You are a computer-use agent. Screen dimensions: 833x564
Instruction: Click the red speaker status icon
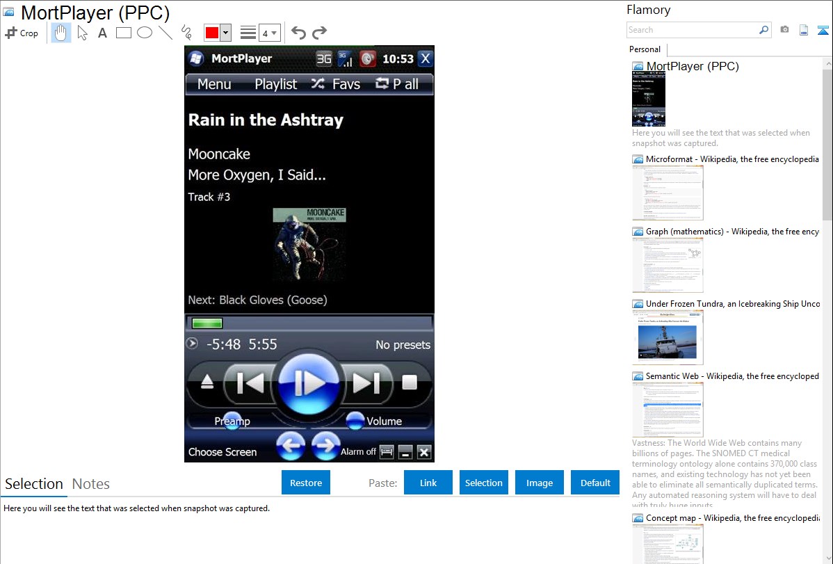coord(368,58)
